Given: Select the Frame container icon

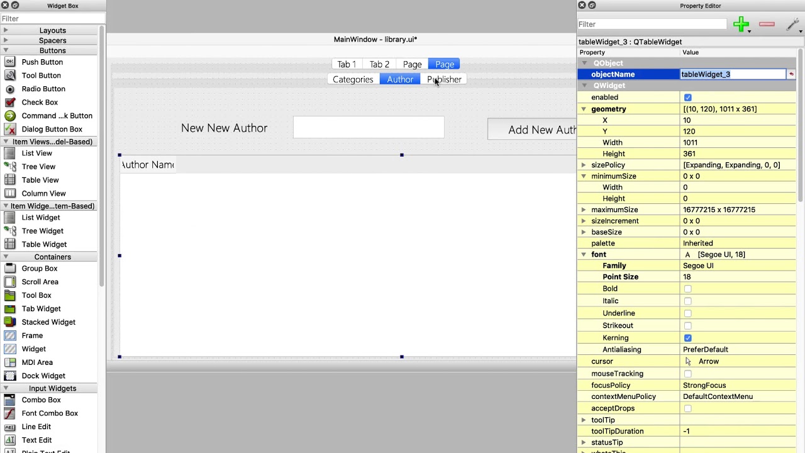Looking at the screenshot, I should coord(10,335).
